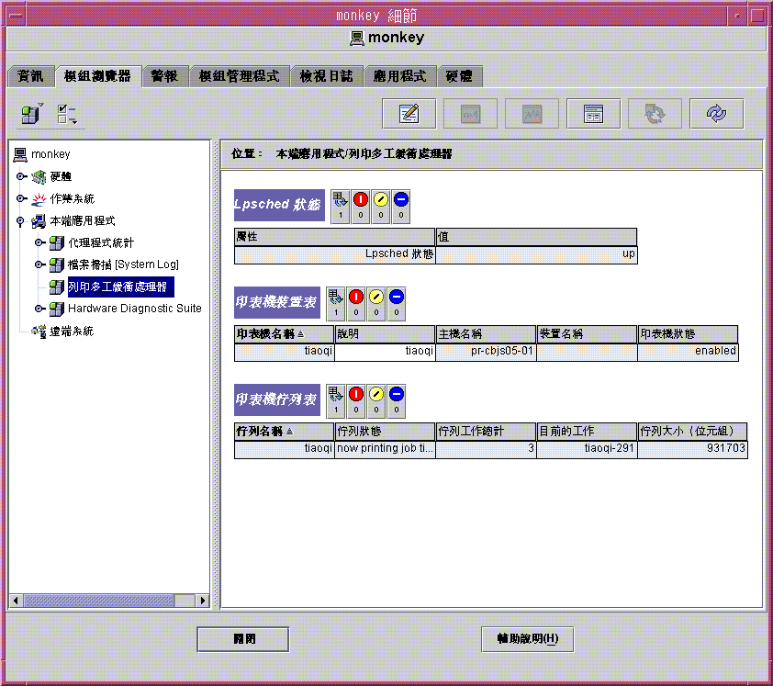Click the data count icon for 印表機佇列表
The width and height of the screenshot is (773, 686).
(x=336, y=400)
